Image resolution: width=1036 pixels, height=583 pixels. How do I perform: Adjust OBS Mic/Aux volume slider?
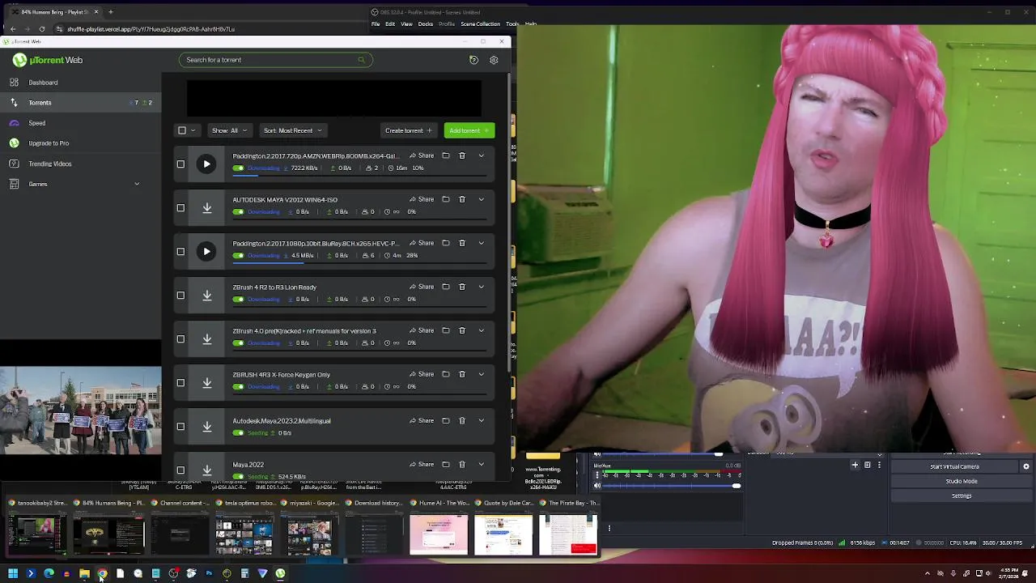(x=672, y=485)
